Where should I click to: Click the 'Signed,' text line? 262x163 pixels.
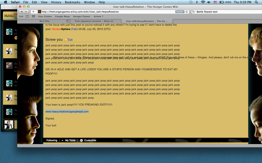pos(50,119)
